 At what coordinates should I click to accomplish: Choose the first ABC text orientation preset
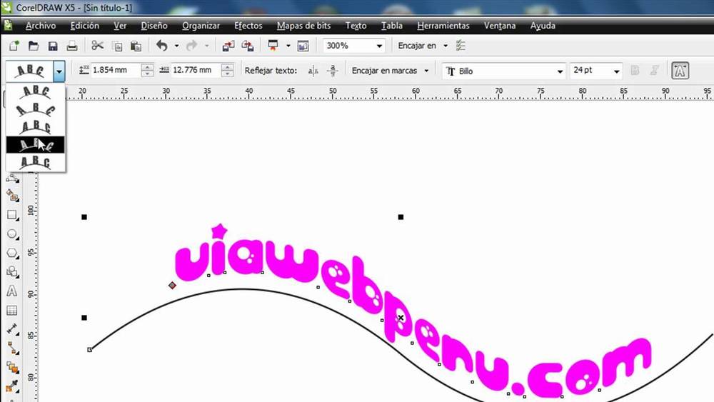36,91
